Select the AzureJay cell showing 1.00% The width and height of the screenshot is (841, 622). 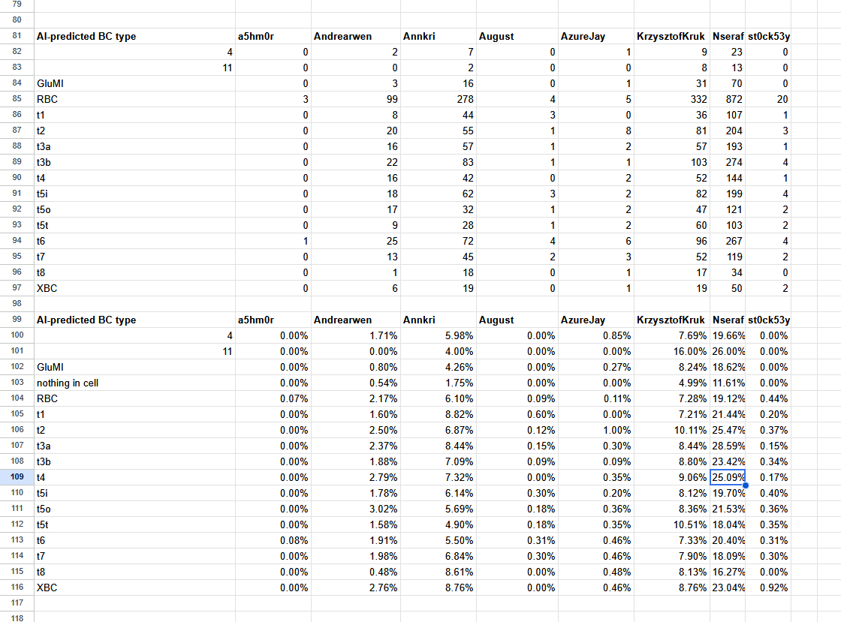[596, 430]
